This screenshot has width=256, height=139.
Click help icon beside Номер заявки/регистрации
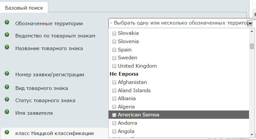7,74
